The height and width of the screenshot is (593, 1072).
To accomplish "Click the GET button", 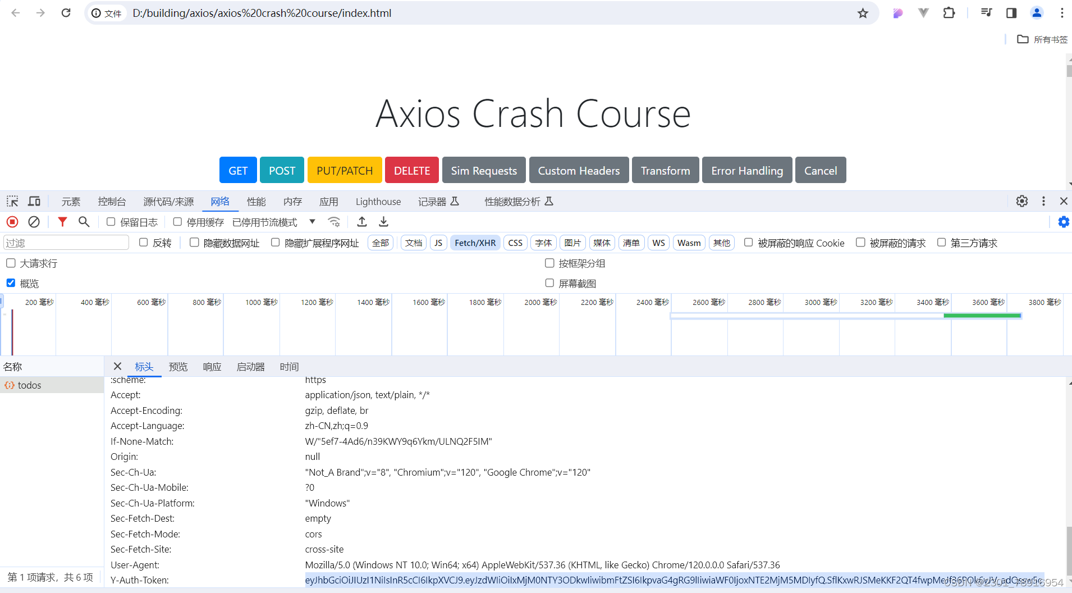I will (x=238, y=170).
